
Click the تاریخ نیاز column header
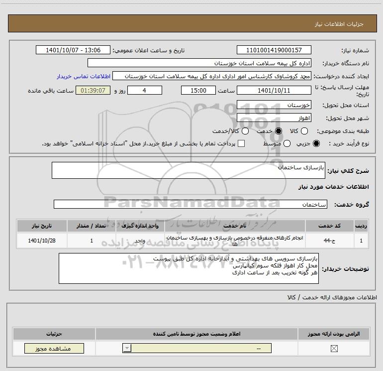[x=42, y=226]
